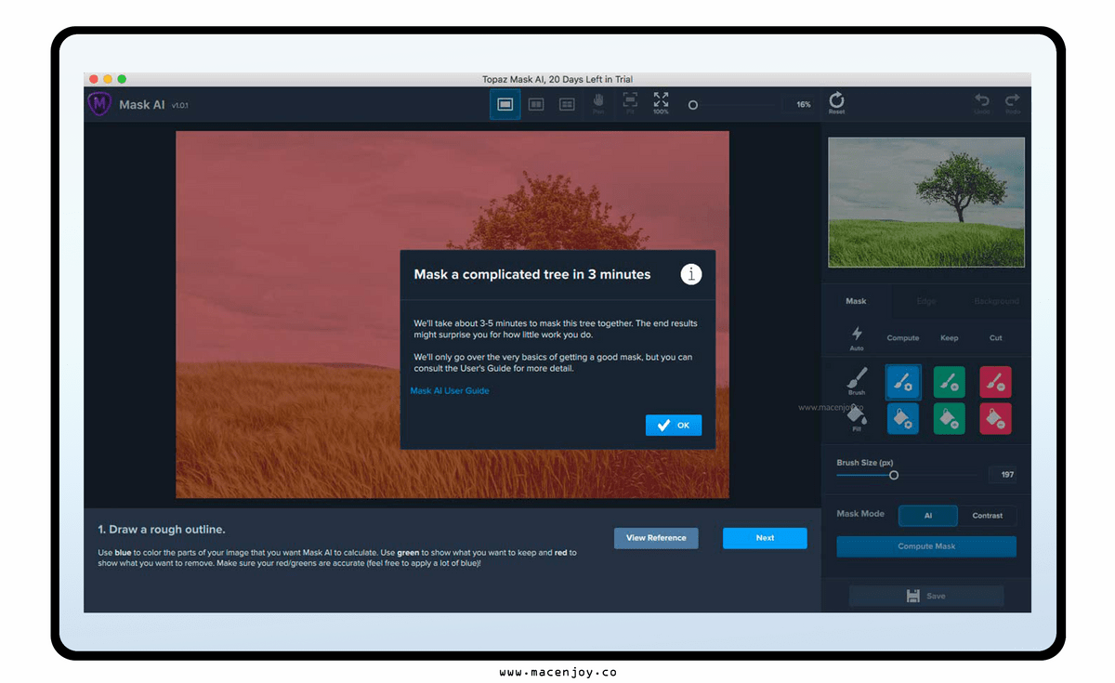Click the Reset circular arrow icon
The image size is (1115, 683).
tap(836, 103)
